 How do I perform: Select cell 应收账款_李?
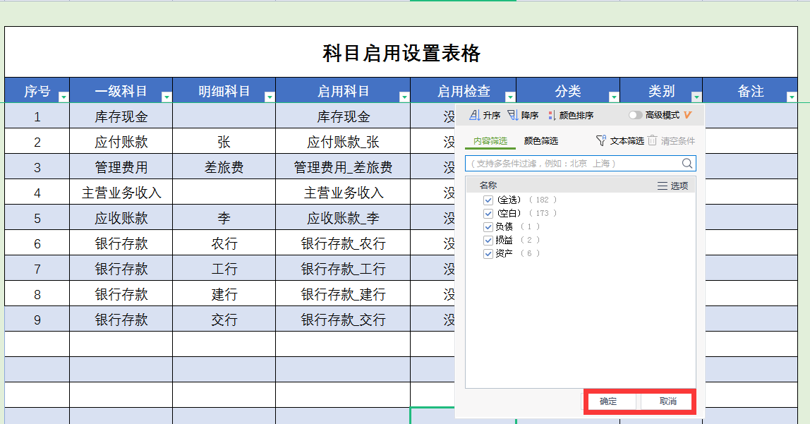tap(343, 217)
